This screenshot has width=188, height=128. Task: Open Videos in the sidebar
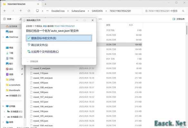[x=10, y=74]
